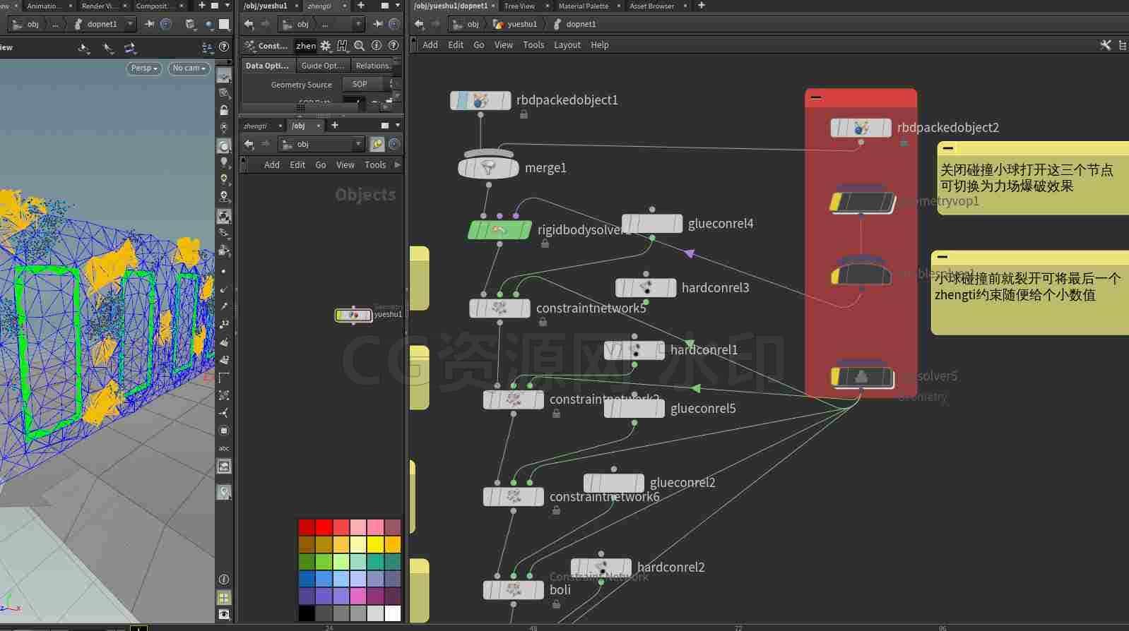The image size is (1129, 631).
Task: Switch to the Material Palette tab
Action: click(x=583, y=6)
